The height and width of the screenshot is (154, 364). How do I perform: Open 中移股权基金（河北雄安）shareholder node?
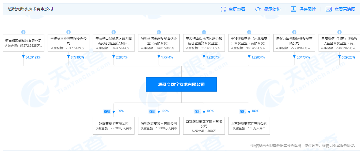tap(249, 43)
